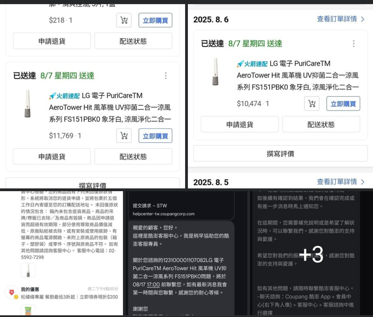Tap the 週二下午6點00分 timestamp
Image resolution: width=373 pixels, height=317 pixels.
[x=103, y=289]
